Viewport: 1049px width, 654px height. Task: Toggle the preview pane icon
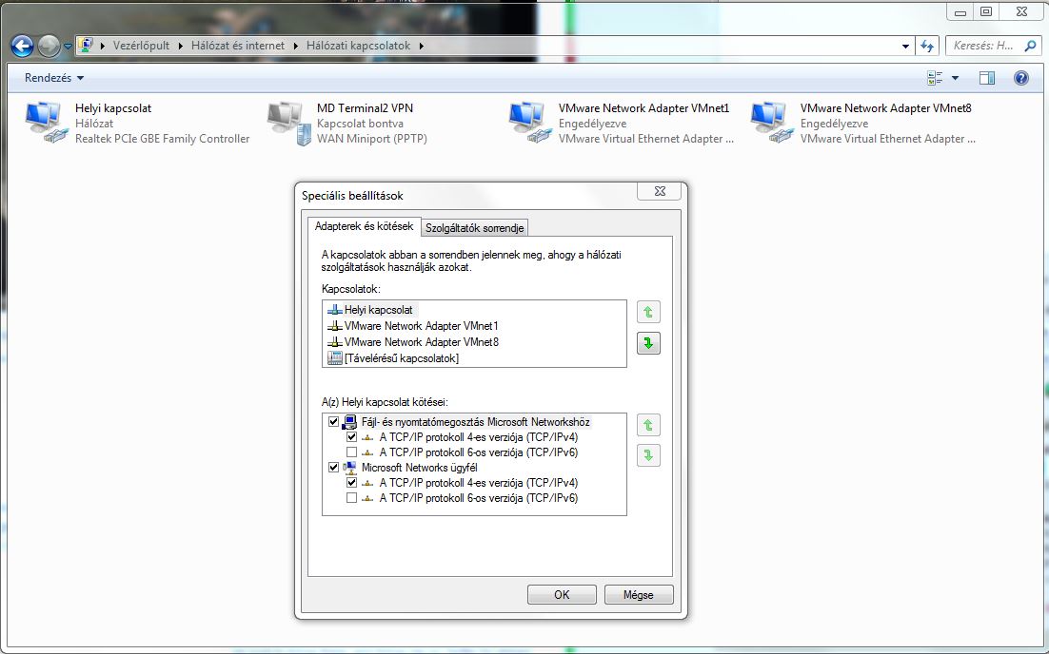pos(987,78)
